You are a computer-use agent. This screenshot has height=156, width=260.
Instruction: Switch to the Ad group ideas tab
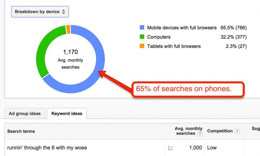coord(25,114)
